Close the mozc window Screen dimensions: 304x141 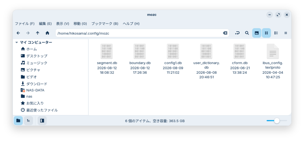(x=287, y=15)
